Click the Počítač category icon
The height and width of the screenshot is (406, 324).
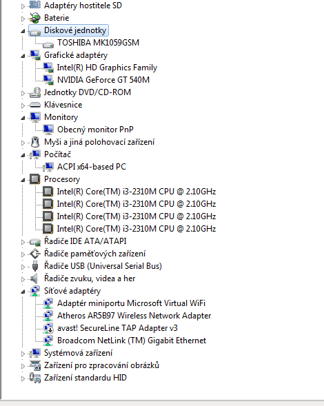35,154
